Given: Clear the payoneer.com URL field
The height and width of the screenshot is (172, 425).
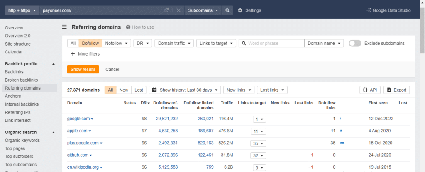Looking at the screenshot, I should pos(178,10).
